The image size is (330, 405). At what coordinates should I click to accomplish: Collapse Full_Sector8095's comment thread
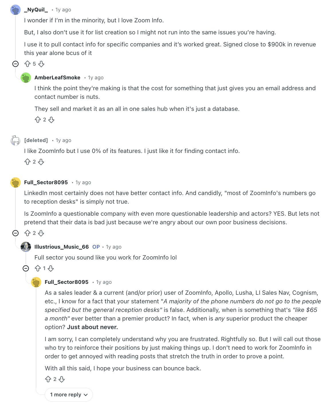15,233
